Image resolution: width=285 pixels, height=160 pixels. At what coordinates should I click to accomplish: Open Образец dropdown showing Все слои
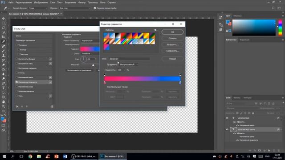[x=75, y=8]
